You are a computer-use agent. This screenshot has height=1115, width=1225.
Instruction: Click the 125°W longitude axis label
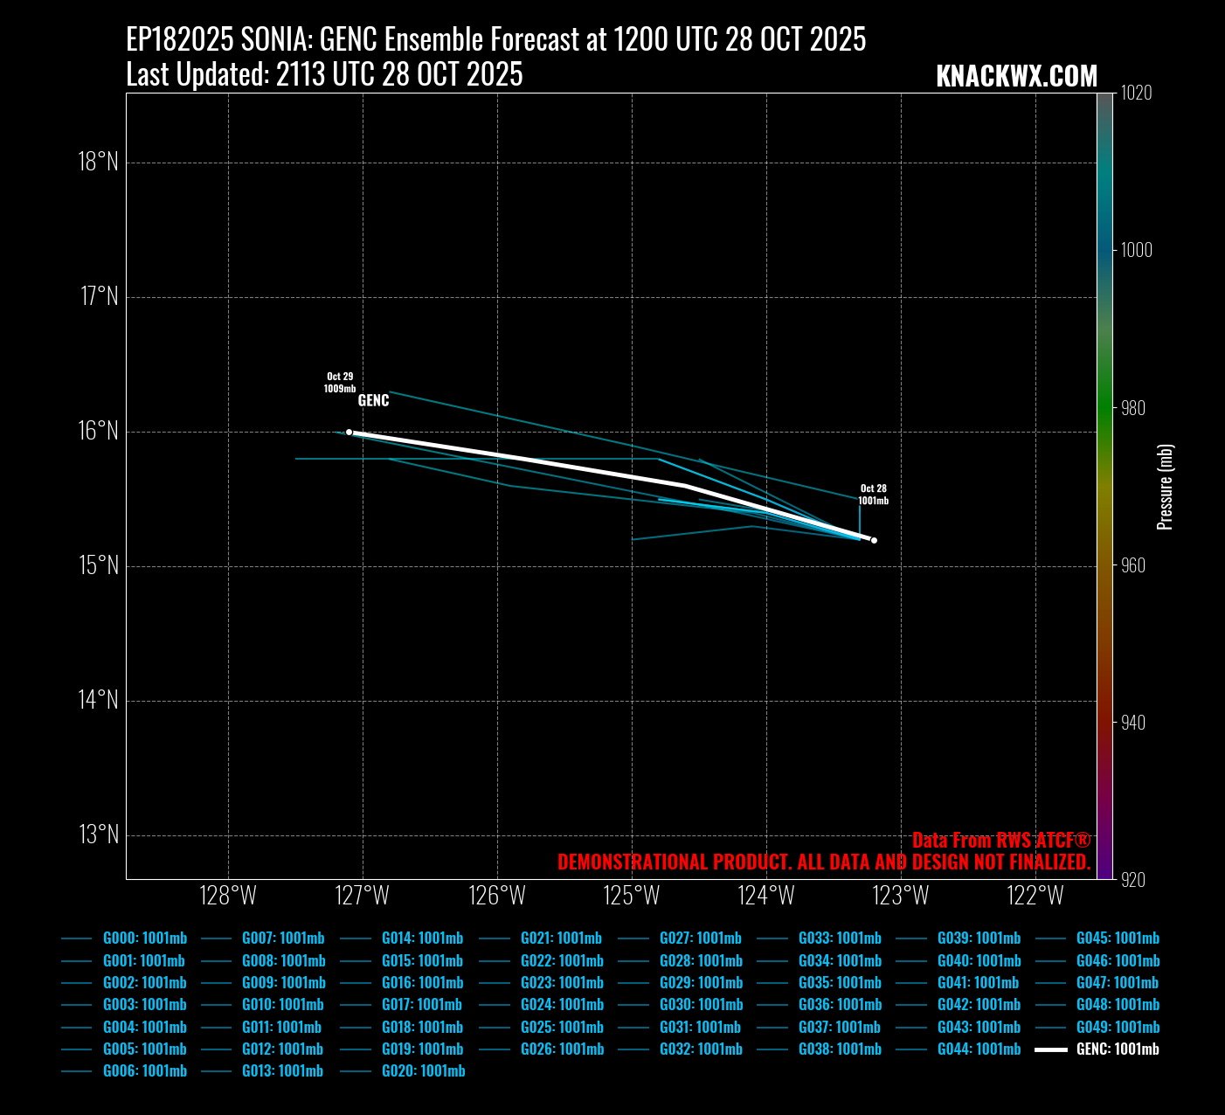pos(632,896)
